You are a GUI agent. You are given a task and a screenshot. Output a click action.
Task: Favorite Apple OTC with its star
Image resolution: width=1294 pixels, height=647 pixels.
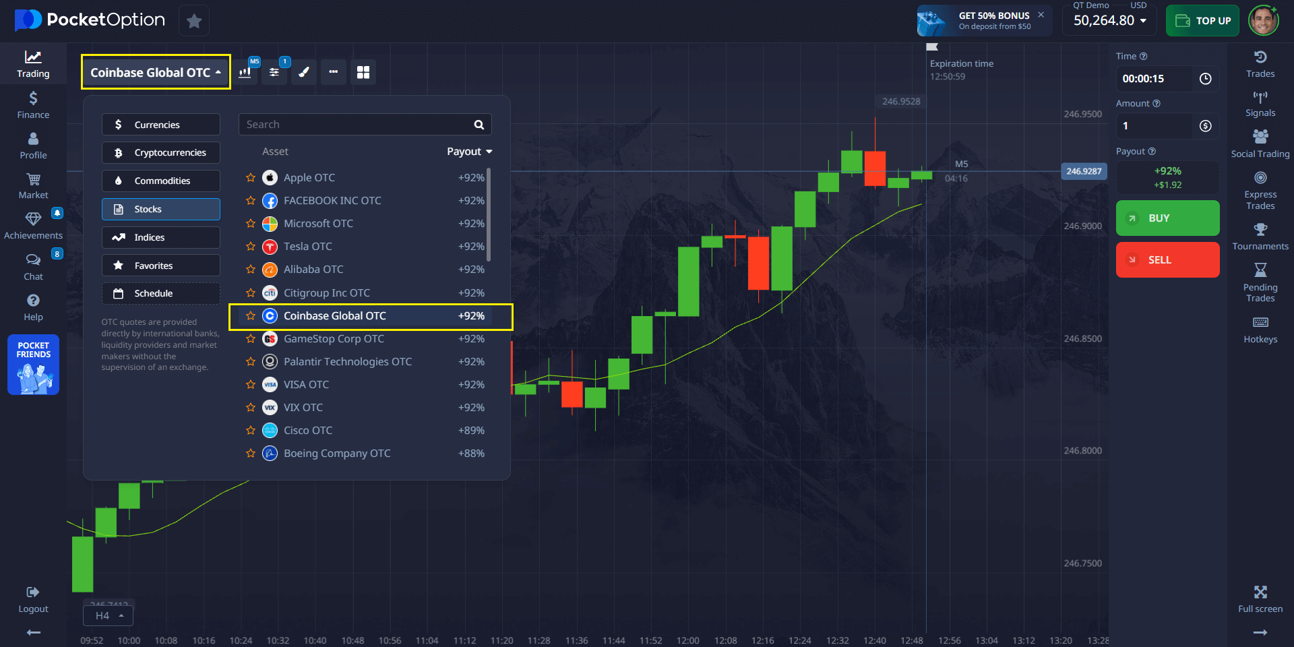[251, 178]
